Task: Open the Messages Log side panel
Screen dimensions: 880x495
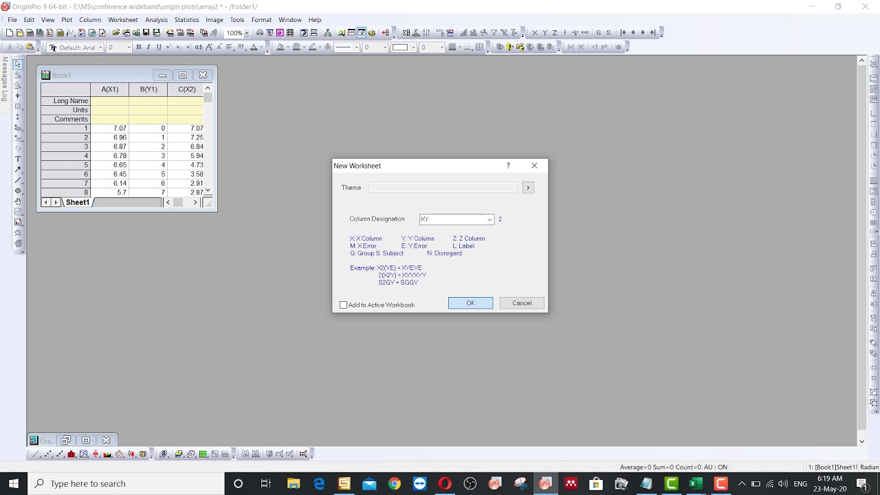Action: pyautogui.click(x=5, y=78)
